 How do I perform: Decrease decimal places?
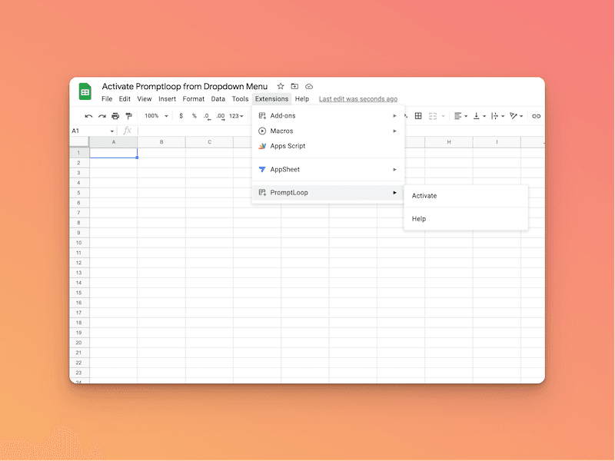click(207, 117)
